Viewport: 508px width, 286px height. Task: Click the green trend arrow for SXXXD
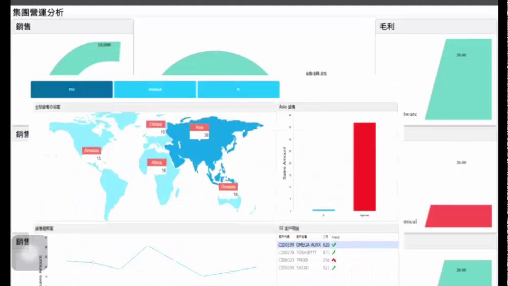[333, 267]
